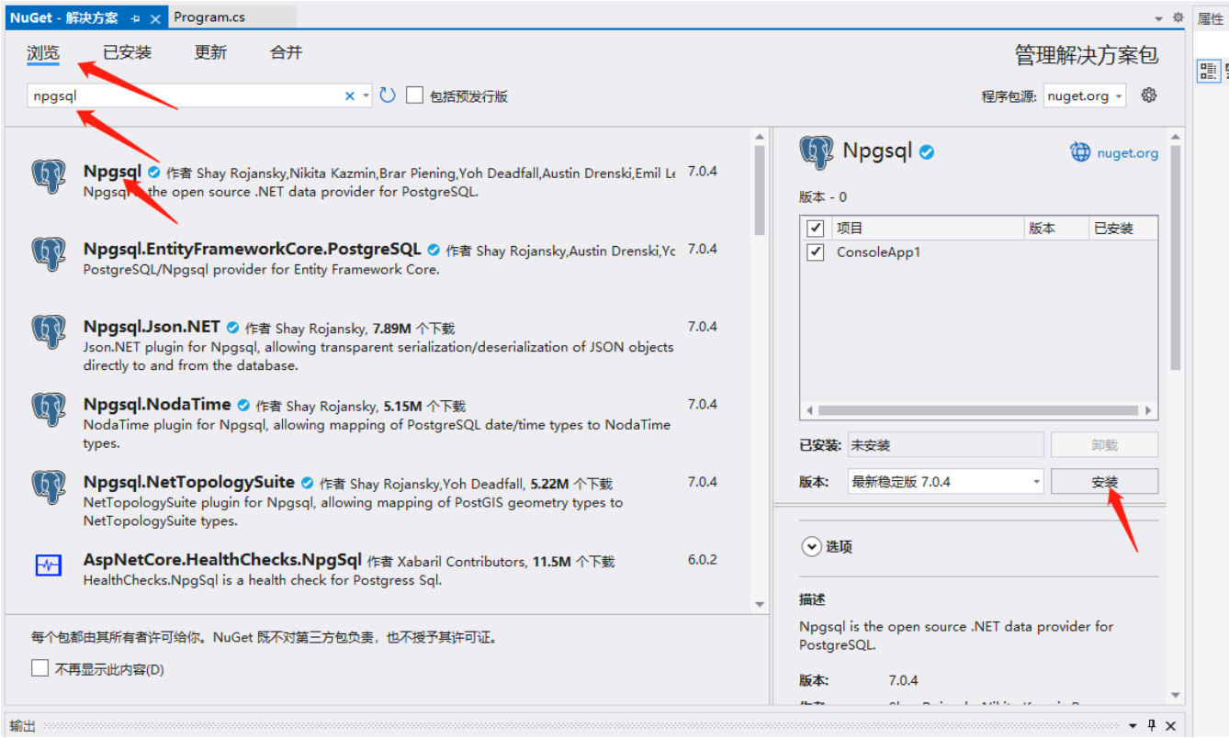Click the package list scroll-down arrow
The width and height of the screenshot is (1229, 738).
pos(760,605)
